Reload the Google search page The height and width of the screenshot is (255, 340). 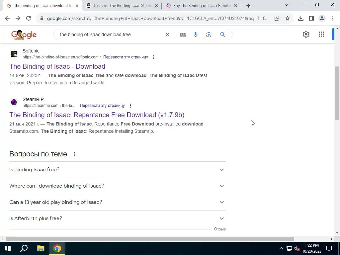tap(29, 19)
